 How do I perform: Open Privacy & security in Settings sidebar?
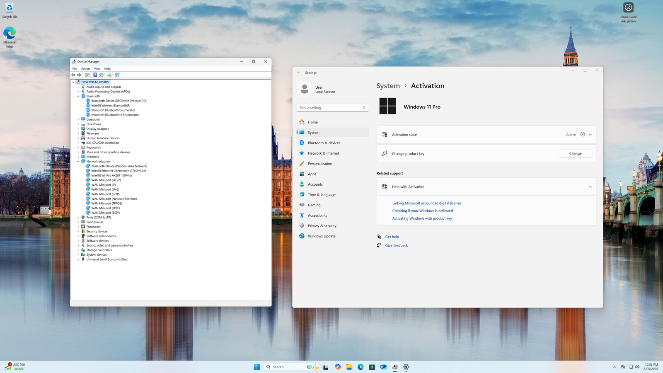tap(333, 226)
